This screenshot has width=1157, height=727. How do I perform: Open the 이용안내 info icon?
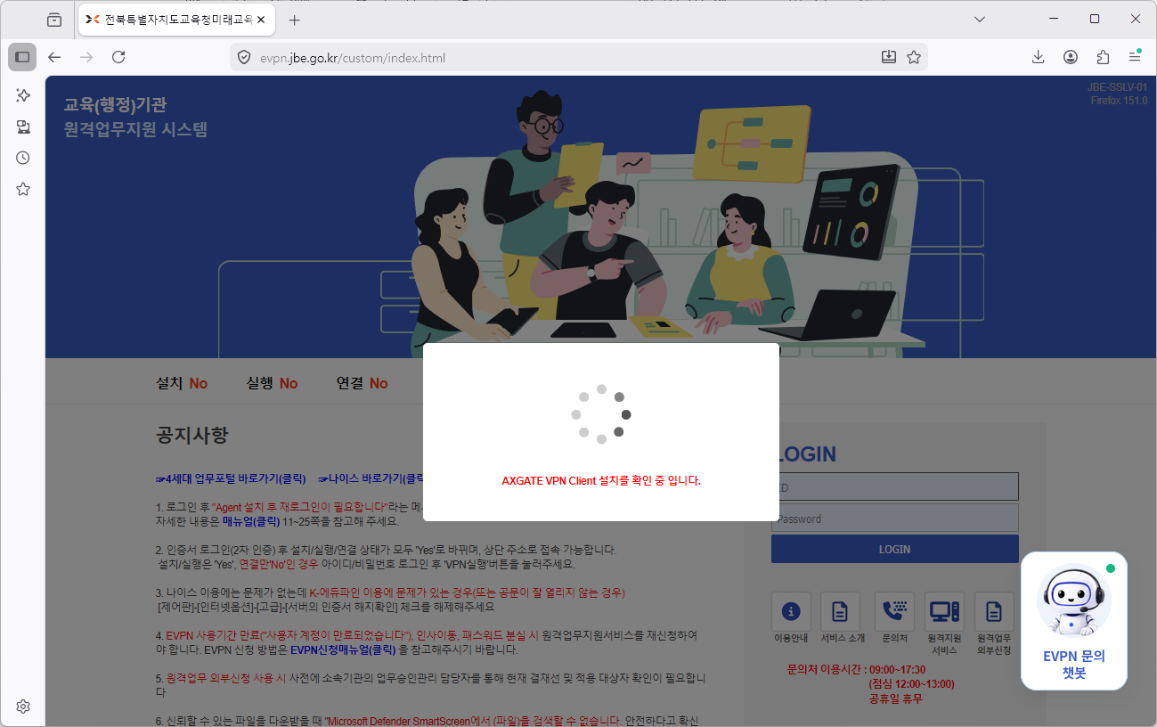click(x=791, y=611)
